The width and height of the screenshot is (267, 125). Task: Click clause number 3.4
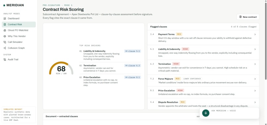152,34
